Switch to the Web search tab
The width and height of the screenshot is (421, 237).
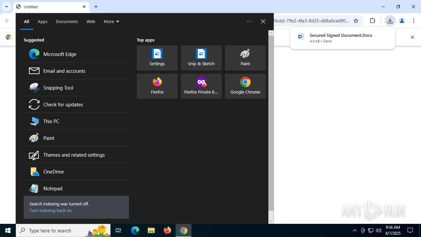(x=91, y=21)
